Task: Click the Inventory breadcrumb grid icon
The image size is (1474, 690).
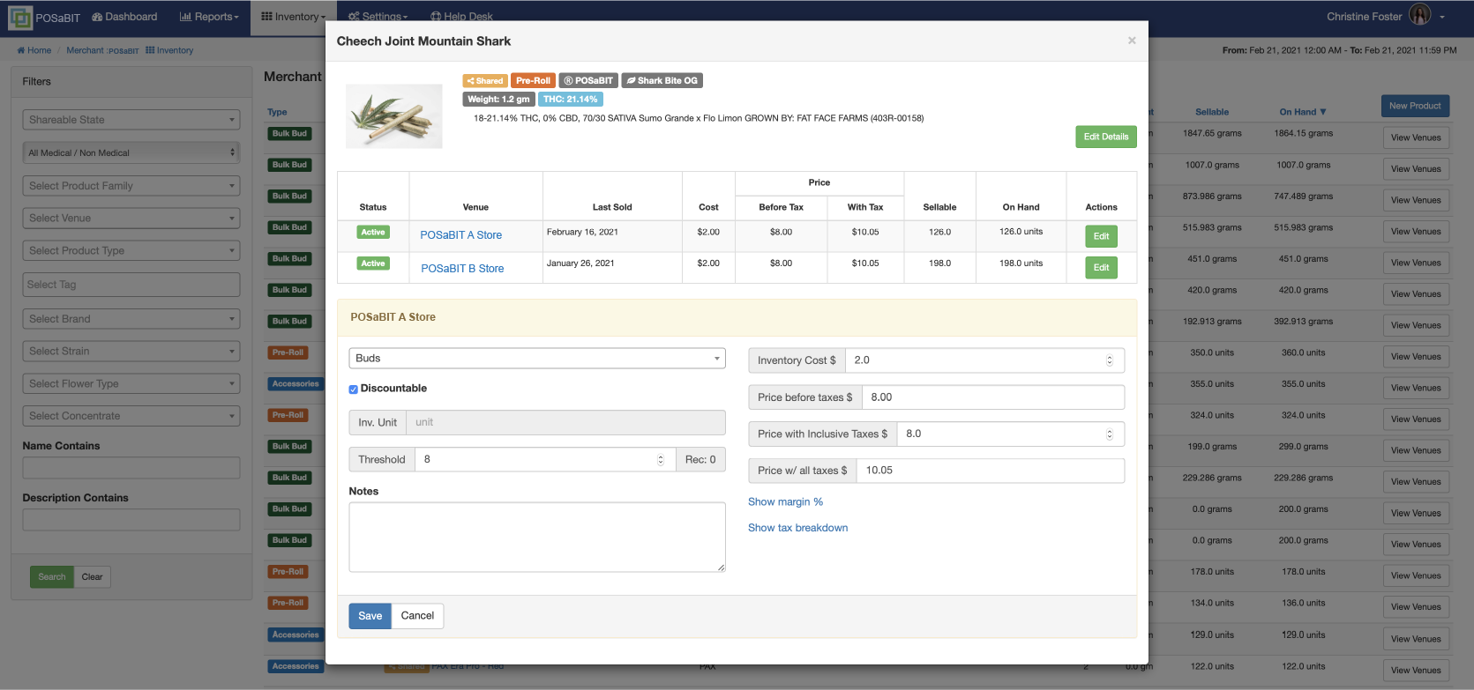Action: tap(150, 50)
